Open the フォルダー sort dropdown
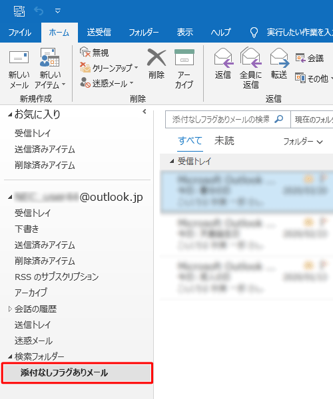Screen dimensions: 333x399 [x=303, y=142]
